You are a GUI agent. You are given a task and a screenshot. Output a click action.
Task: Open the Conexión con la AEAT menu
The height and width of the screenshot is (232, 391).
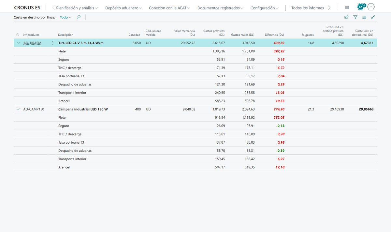tap(169, 8)
